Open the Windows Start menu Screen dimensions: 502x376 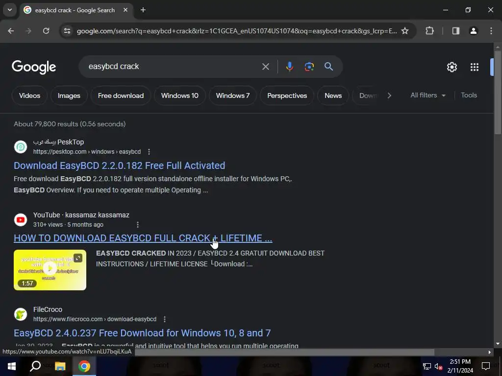pyautogui.click(x=12, y=366)
